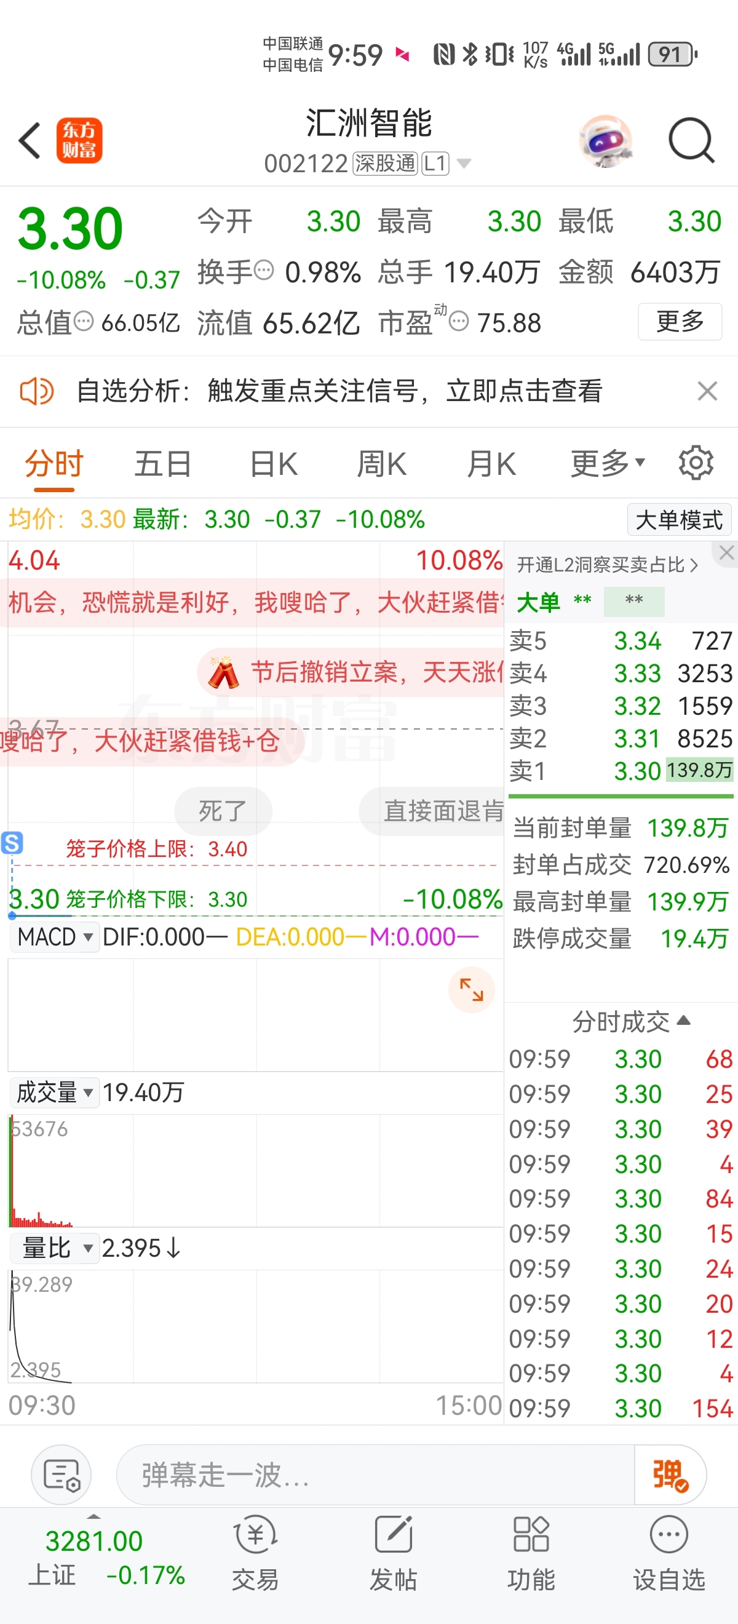Open 开通L2洞察买卖占比 link
The width and height of the screenshot is (738, 1624).
[x=608, y=565]
